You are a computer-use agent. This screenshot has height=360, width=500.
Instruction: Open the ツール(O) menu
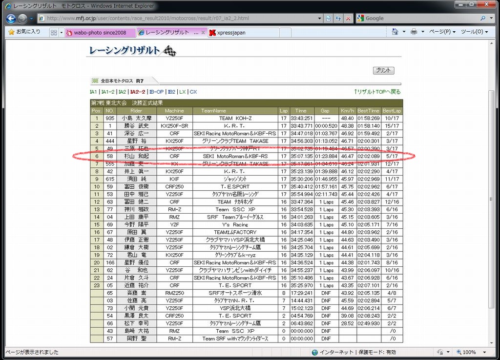[474, 32]
